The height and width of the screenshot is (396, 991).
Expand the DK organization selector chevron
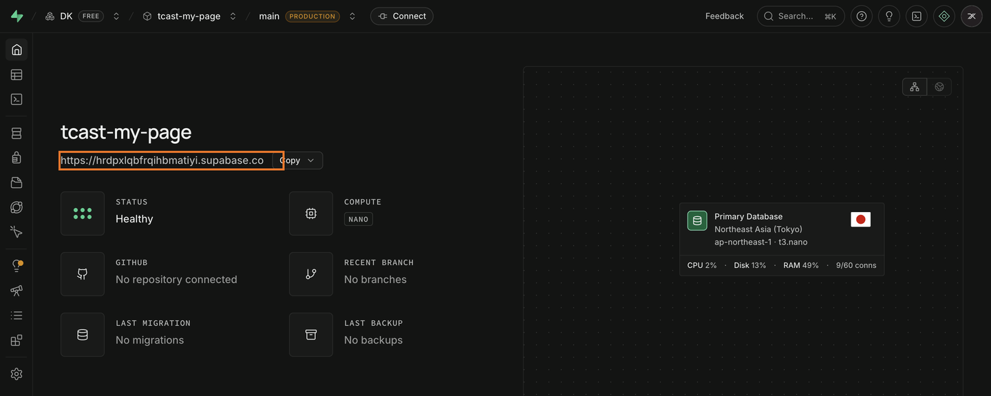(116, 16)
